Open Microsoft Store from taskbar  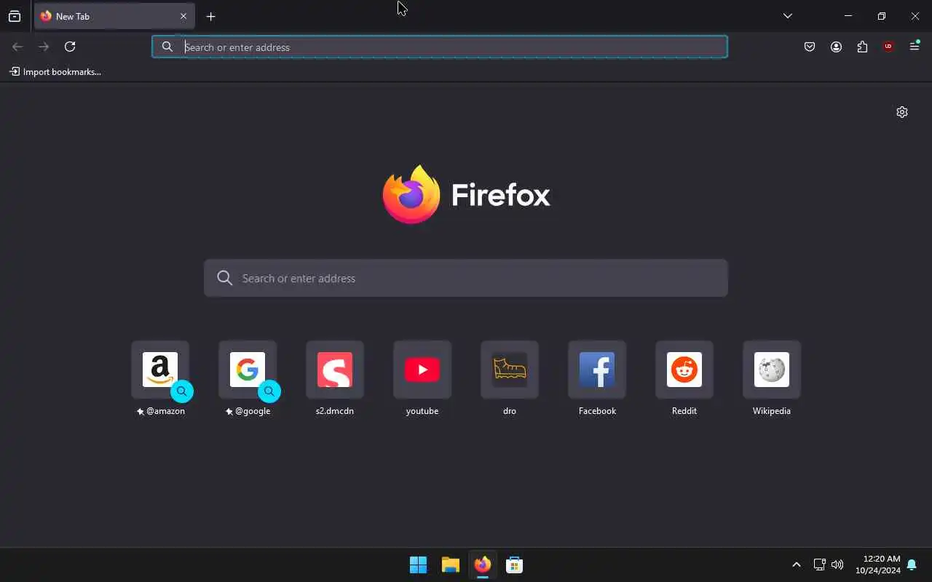tap(515, 565)
